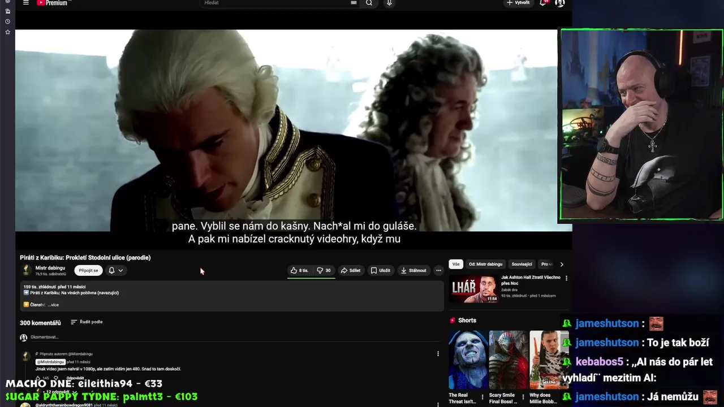Image resolution: width=724 pixels, height=407 pixels.
Task: Open Why does Millie Bobb short thumbnail
Action: point(549,360)
